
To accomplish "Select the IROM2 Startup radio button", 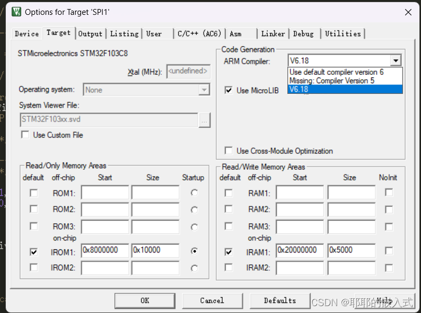I will click(x=194, y=268).
